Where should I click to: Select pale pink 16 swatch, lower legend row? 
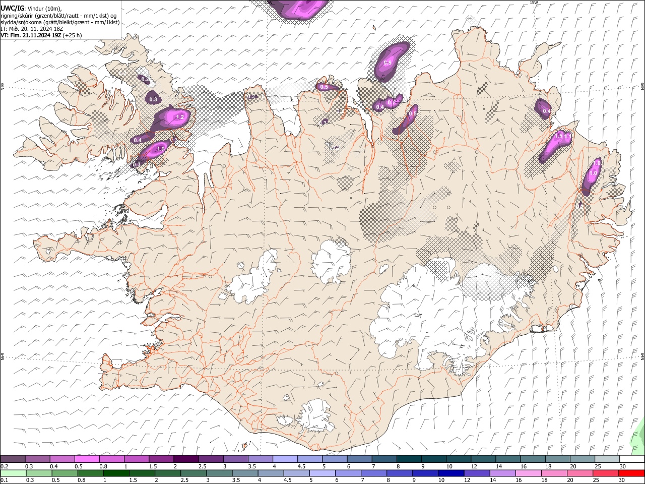(528, 473)
